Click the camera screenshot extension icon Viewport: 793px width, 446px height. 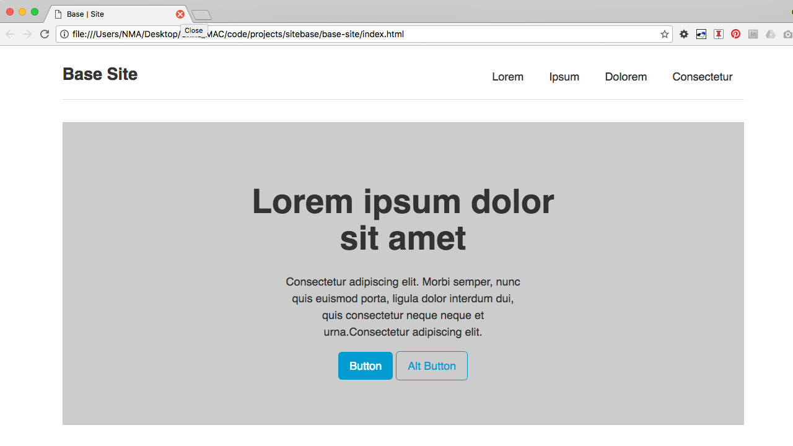787,34
